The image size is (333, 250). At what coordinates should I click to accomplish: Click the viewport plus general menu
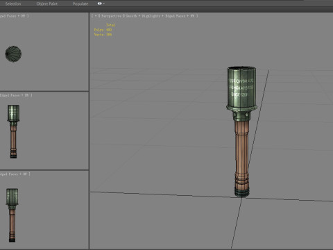tap(95, 16)
